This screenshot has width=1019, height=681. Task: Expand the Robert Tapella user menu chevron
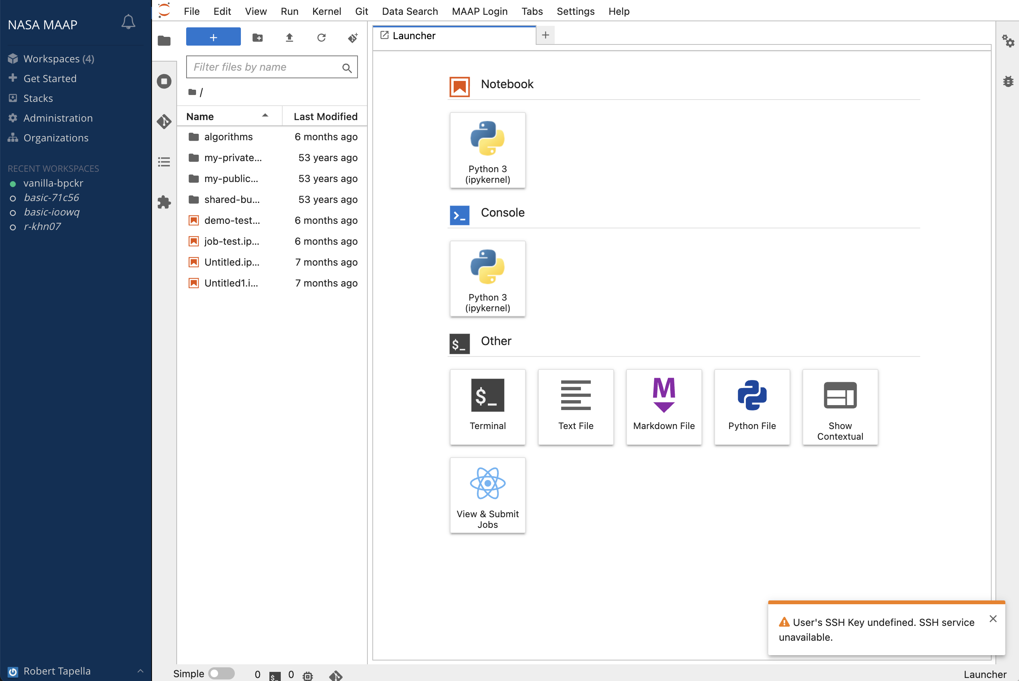[140, 671]
